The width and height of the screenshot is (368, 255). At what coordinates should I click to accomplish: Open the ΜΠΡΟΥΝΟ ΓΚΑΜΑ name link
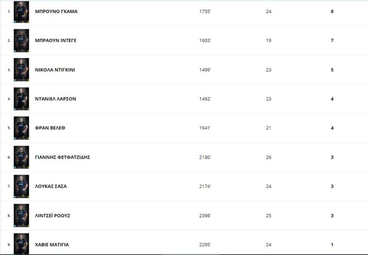56,12
